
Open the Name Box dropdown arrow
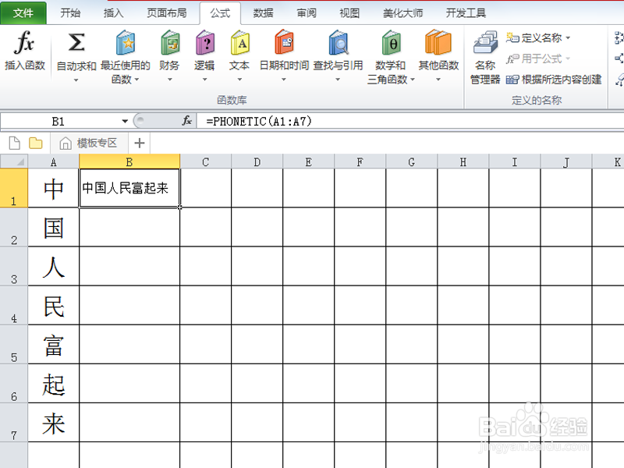(x=125, y=121)
